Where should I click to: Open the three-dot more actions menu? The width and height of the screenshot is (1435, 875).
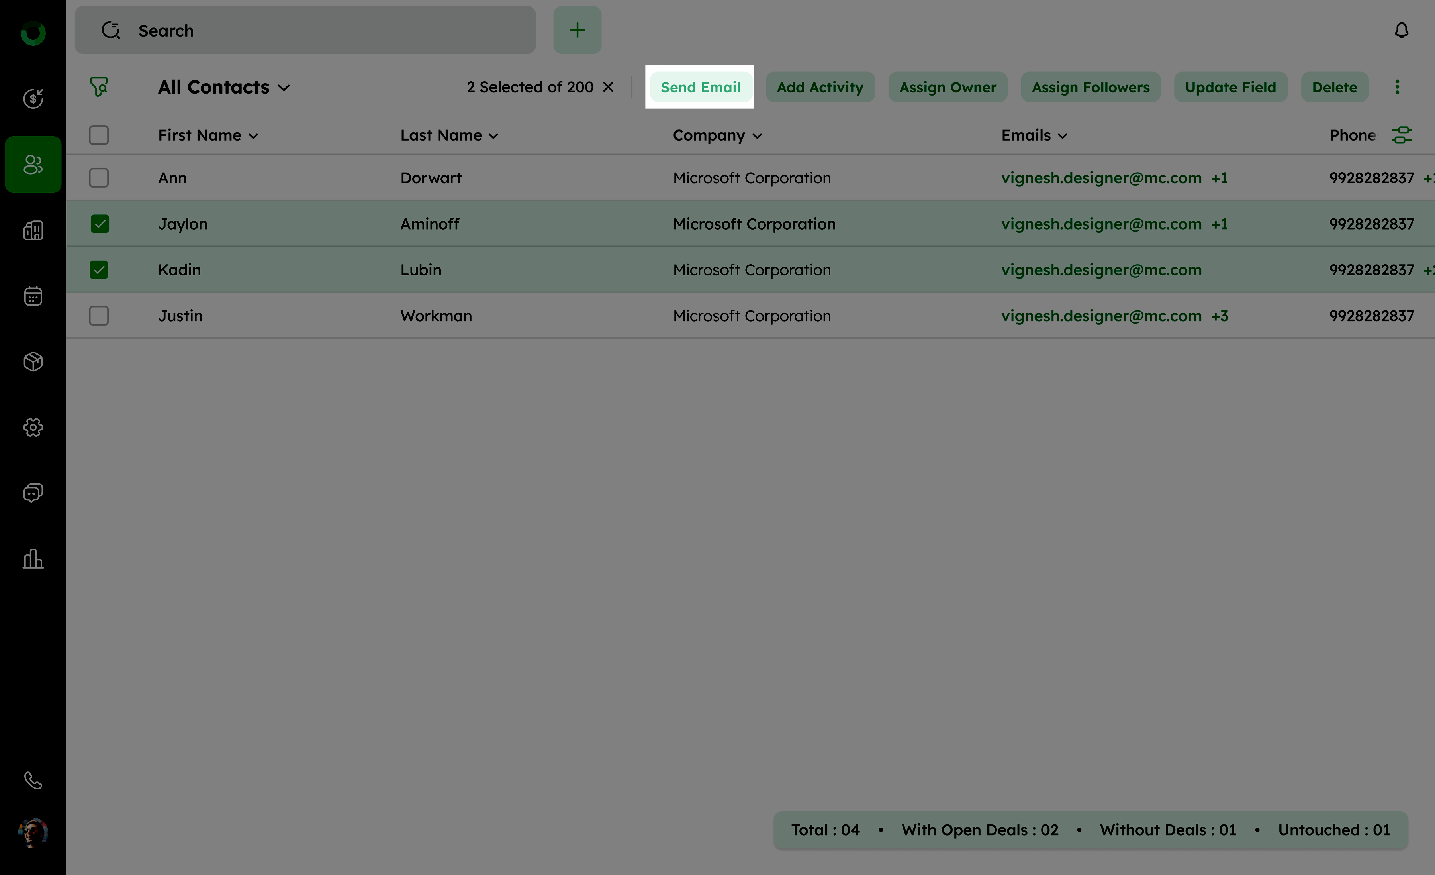click(x=1396, y=87)
